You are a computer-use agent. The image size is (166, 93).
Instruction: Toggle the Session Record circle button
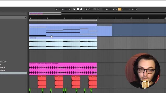click(x=98, y=9)
